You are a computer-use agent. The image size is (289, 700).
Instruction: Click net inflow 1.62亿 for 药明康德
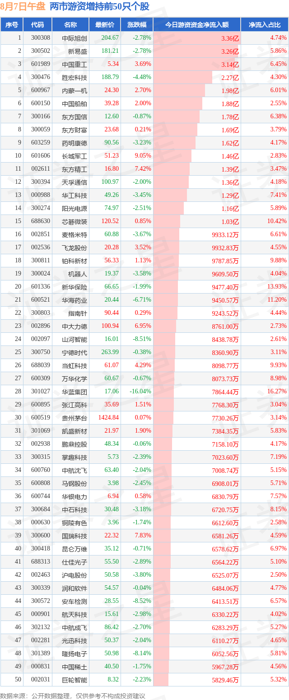click(230, 143)
